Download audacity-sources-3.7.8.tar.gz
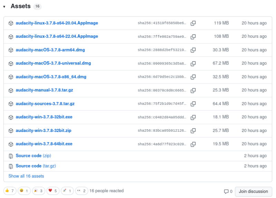Image resolution: width=276 pixels, height=198 pixels. [x=45, y=104]
